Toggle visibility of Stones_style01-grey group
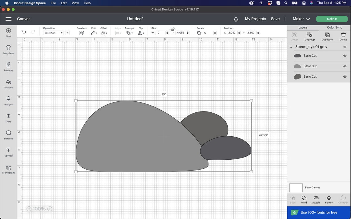This screenshot has width=351, height=219. [x=345, y=47]
